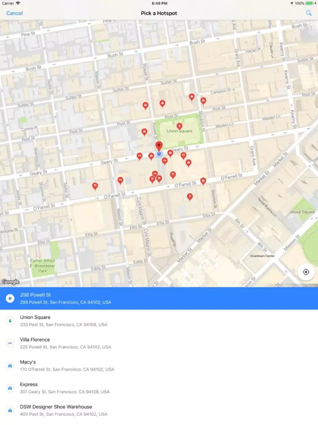Tap the hotel bed pin on Geary west of Powell
This screenshot has width=318, height=425.
pyautogui.click(x=139, y=156)
